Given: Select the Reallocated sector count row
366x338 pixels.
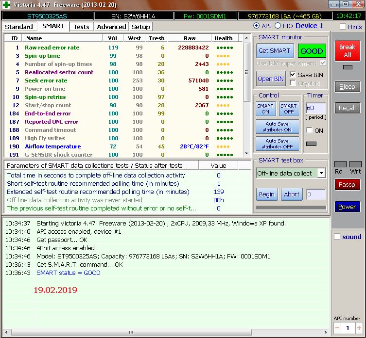Looking at the screenshot, I should [x=123, y=72].
